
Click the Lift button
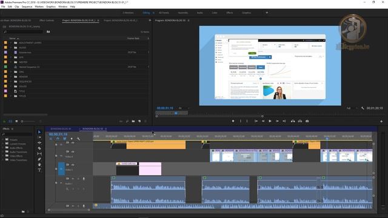click(x=293, y=121)
